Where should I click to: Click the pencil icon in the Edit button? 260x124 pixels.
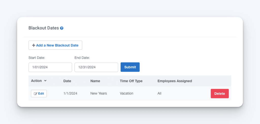(x=36, y=94)
